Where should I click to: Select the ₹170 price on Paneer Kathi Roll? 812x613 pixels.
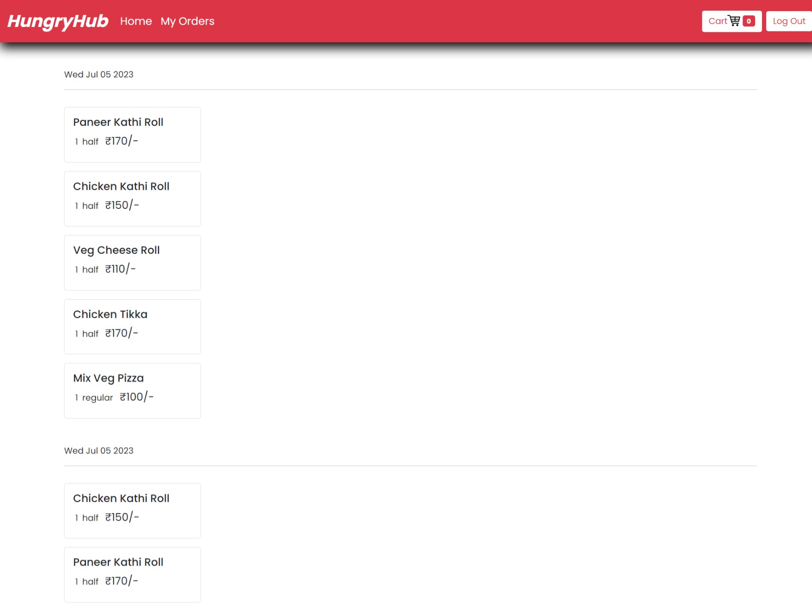click(x=120, y=141)
